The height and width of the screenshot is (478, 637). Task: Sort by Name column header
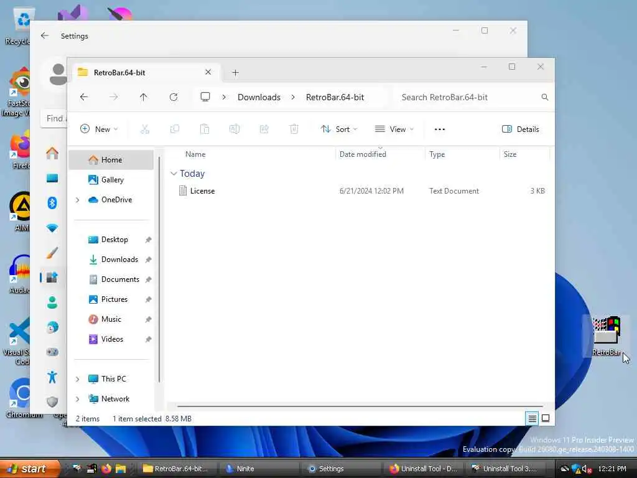195,154
